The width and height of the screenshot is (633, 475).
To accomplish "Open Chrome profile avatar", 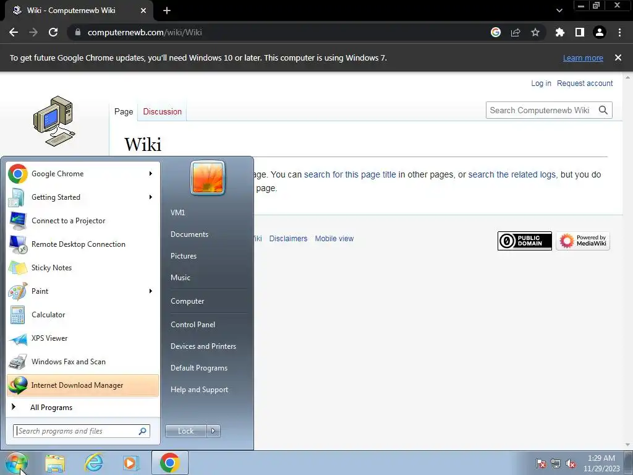I will [600, 32].
